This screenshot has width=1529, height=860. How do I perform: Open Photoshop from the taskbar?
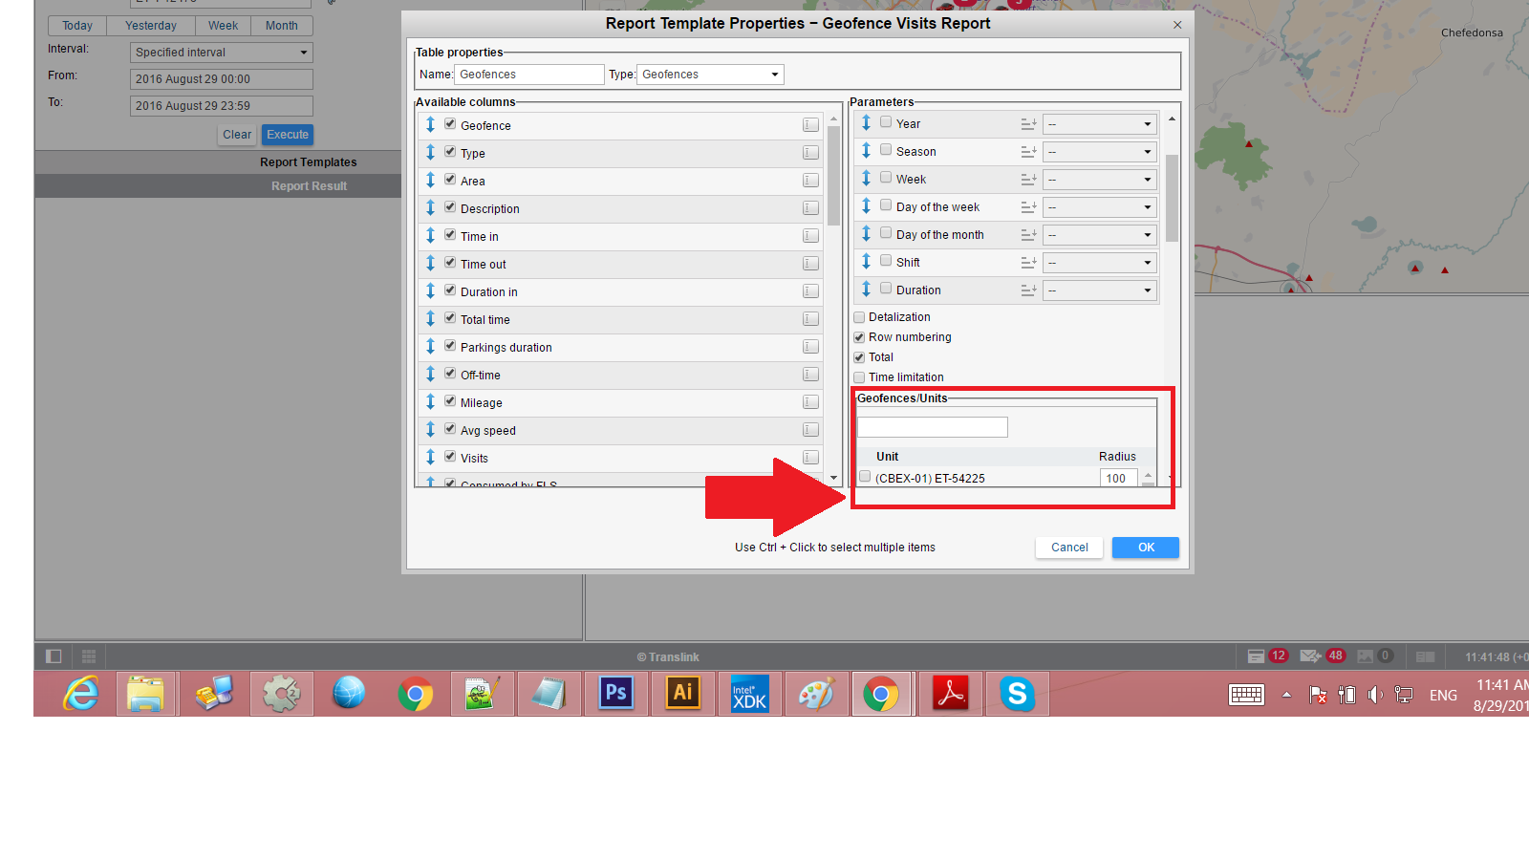(x=616, y=693)
